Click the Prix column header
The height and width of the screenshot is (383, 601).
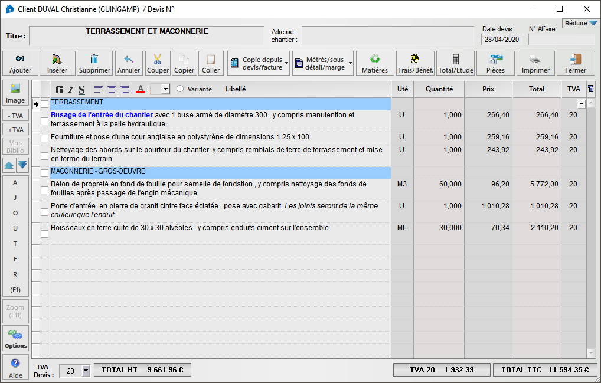[x=488, y=89]
